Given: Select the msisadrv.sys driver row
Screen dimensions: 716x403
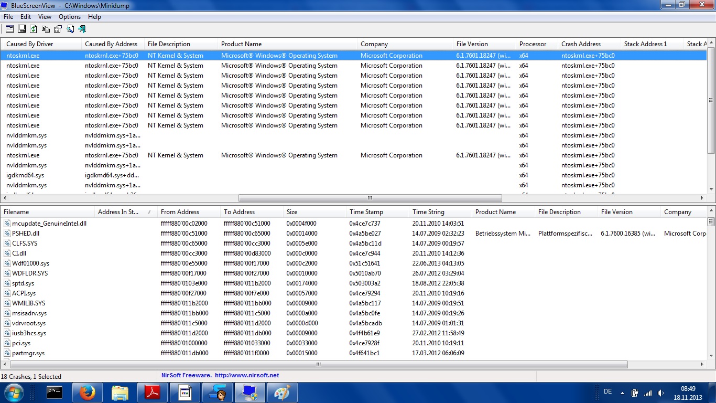Looking at the screenshot, I should pyautogui.click(x=354, y=313).
